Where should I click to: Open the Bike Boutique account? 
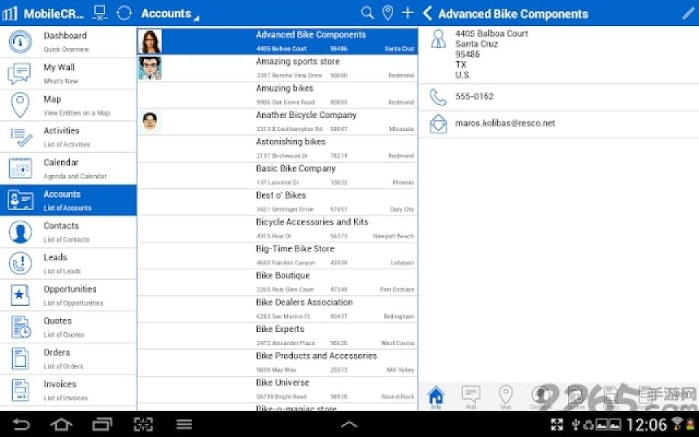click(x=277, y=282)
